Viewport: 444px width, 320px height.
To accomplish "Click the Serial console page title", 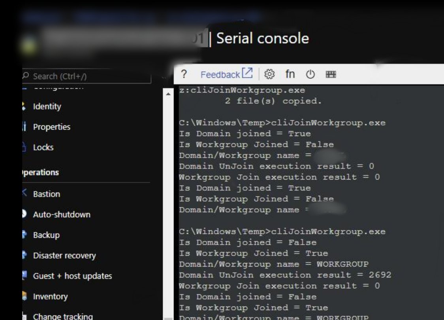I will pos(263,38).
